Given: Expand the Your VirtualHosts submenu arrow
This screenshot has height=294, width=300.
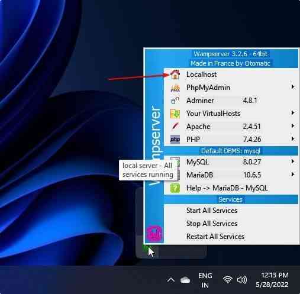Looking at the screenshot, I should click(293, 112).
